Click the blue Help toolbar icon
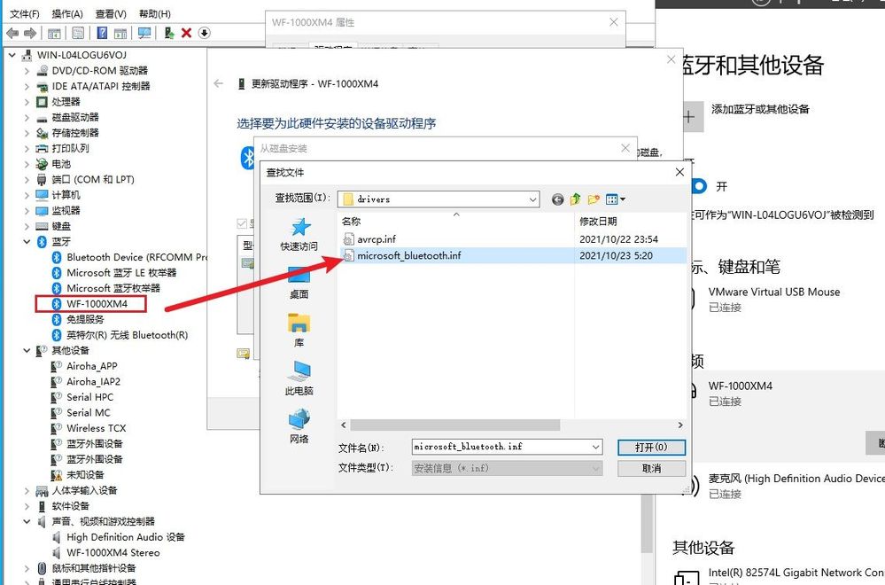Viewport: 885px width, 585px height. (102, 34)
